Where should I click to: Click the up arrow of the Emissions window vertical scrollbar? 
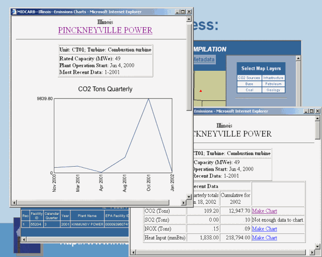[317, 118]
